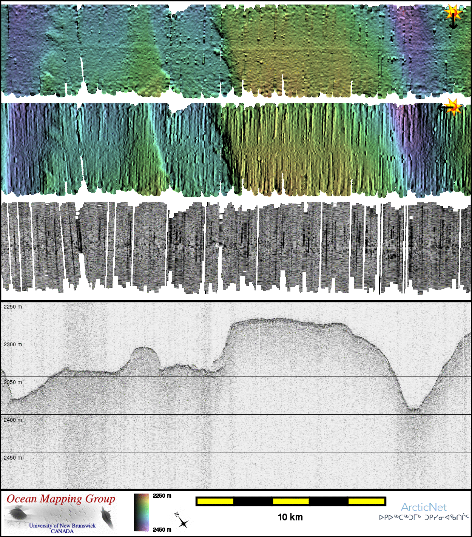Click the sun illumination icon in top bathymetry panel
Image resolution: width=472 pixels, height=537 pixels.
452,12
